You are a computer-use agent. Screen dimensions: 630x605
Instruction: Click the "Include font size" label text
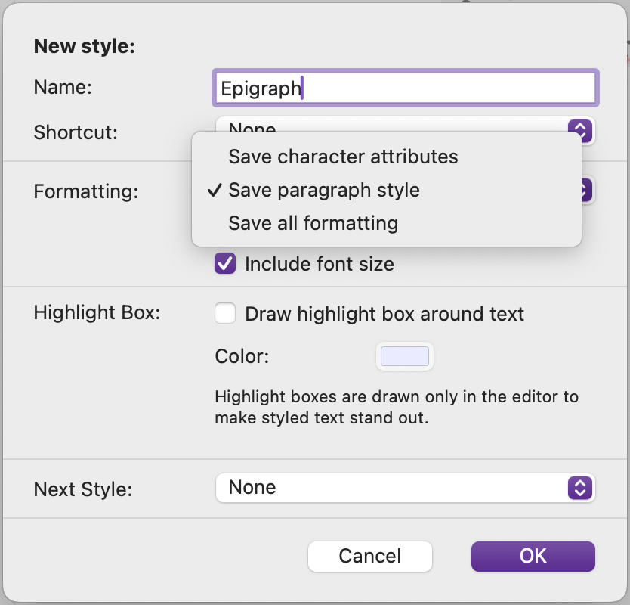pyautogui.click(x=319, y=264)
